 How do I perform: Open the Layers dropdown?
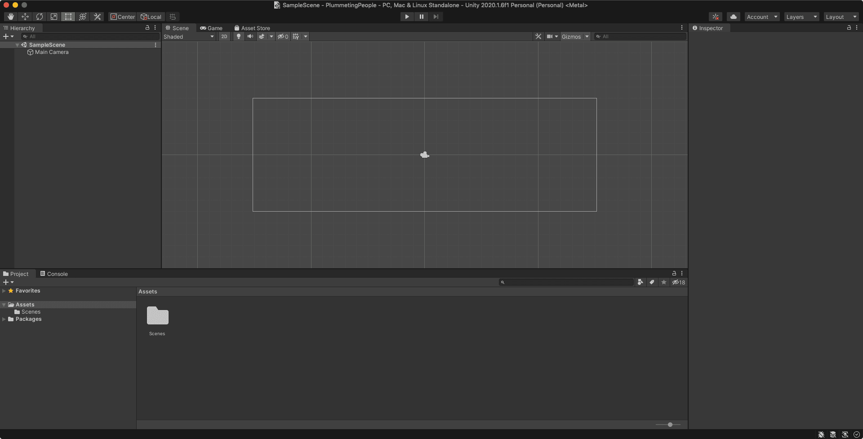coord(801,17)
